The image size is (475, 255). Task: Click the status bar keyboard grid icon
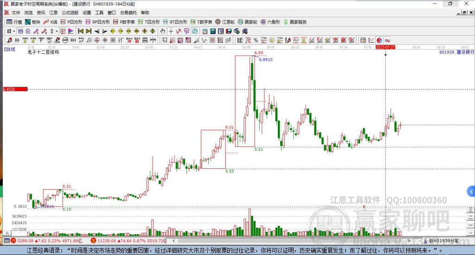[6, 241]
